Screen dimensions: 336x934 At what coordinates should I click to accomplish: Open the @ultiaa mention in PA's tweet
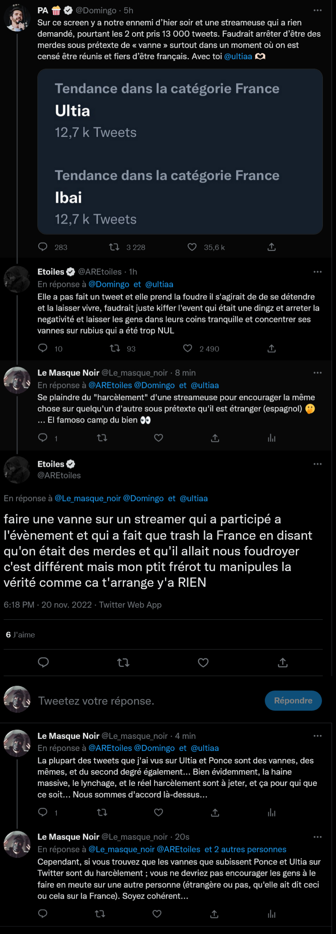click(x=238, y=56)
